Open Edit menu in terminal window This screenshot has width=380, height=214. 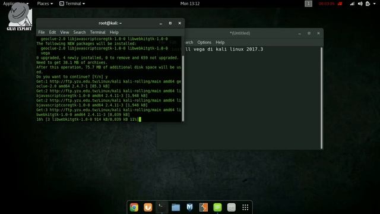[x=52, y=32]
